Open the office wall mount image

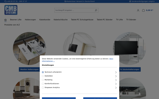point(26,88)
